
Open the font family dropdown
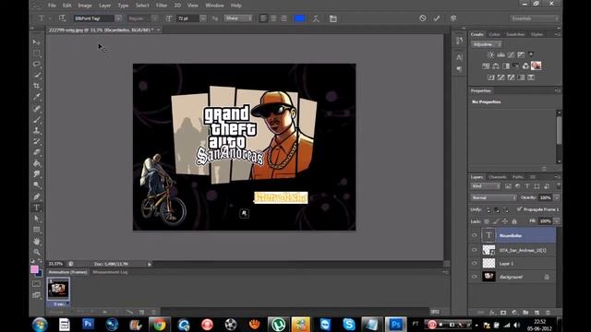point(118,18)
